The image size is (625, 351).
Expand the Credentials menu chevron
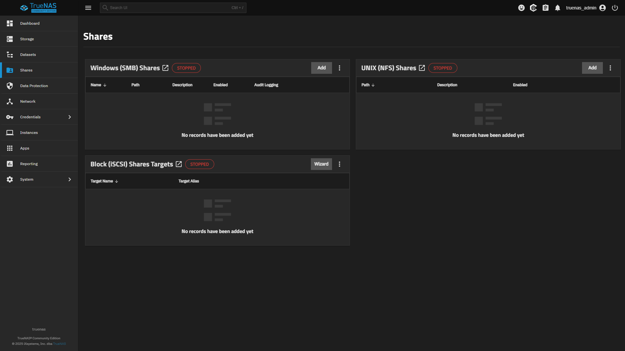70,117
